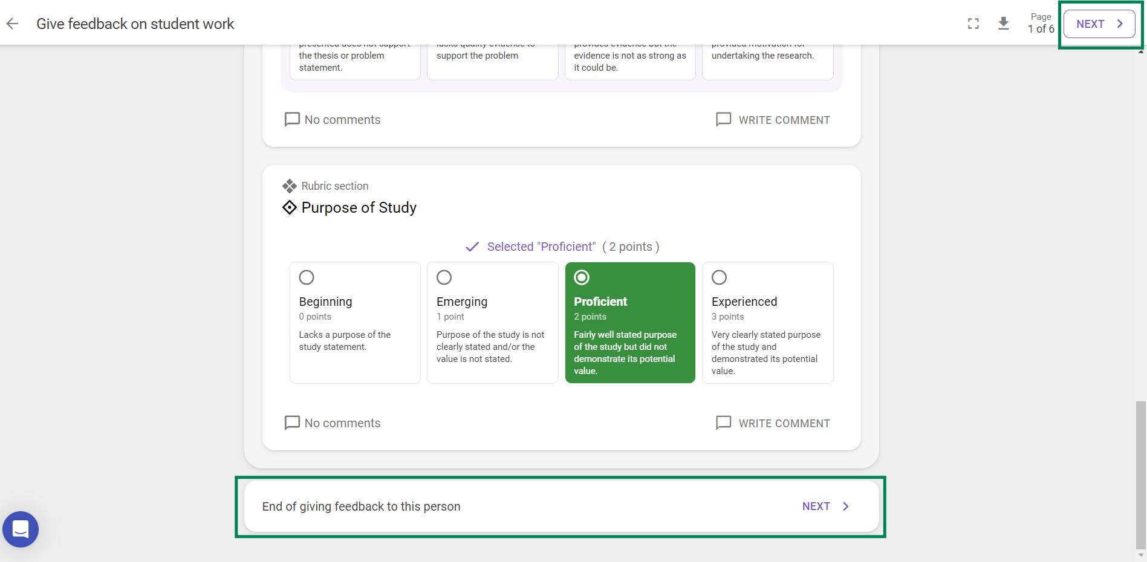Toggle fullscreen view icon
This screenshot has height=562, width=1147.
[973, 24]
